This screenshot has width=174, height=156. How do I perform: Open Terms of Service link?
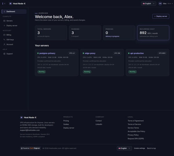point(134,124)
